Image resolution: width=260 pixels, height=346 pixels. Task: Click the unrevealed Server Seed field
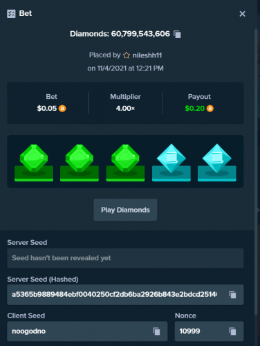(x=125, y=258)
